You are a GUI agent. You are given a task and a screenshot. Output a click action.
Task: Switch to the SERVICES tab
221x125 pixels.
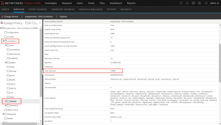click(19, 9)
